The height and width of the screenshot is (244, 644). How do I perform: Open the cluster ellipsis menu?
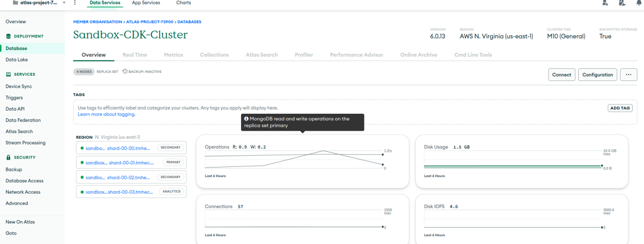(x=628, y=75)
